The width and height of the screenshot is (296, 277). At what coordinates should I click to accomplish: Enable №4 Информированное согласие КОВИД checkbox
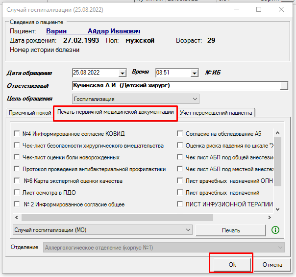pyautogui.click(x=17, y=133)
